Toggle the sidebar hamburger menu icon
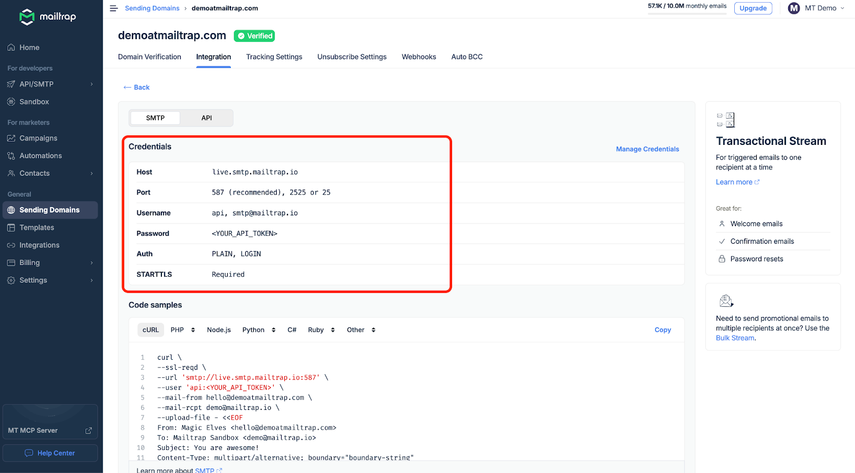The height and width of the screenshot is (473, 855). 114,8
